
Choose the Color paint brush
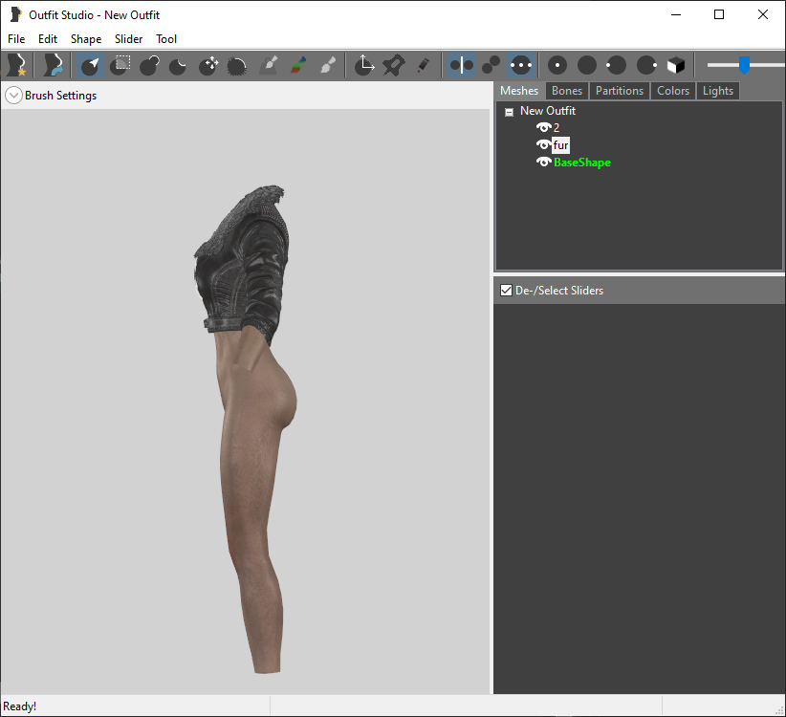[x=298, y=65]
